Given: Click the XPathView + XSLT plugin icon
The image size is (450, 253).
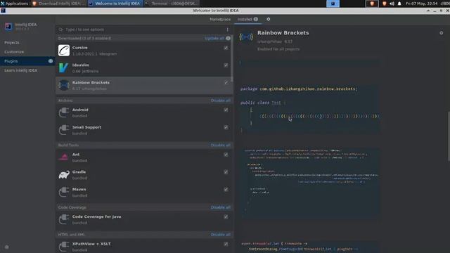Looking at the screenshot, I should point(64,247).
